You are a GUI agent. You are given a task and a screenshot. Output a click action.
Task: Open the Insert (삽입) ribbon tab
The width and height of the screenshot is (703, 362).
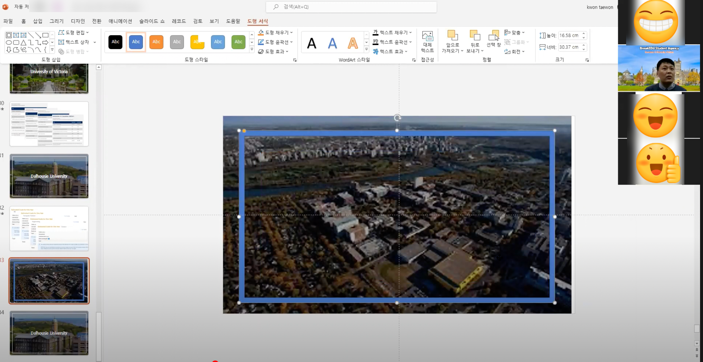click(38, 21)
